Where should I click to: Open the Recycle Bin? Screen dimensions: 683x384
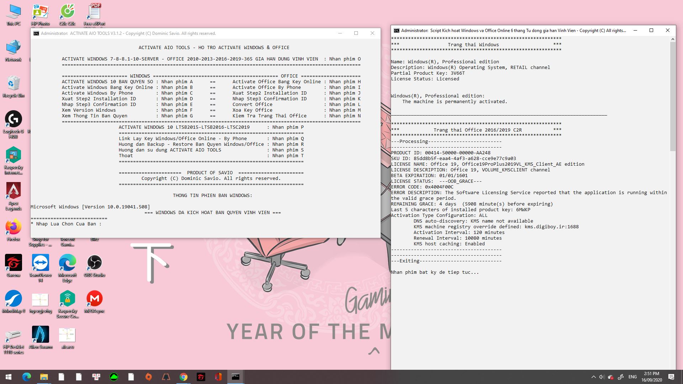pyautogui.click(x=14, y=84)
